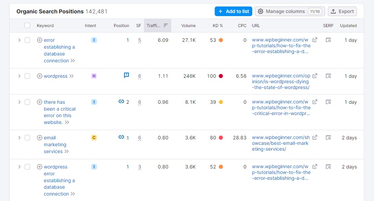Image resolution: width=374 pixels, height=201 pixels.
Task: Click the sort icon in Traffic column header
Action: tap(166, 25)
